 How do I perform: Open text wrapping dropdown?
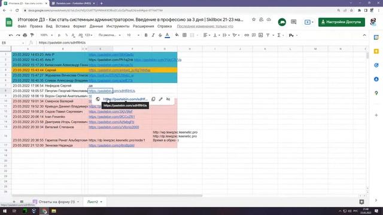tap(226, 35)
